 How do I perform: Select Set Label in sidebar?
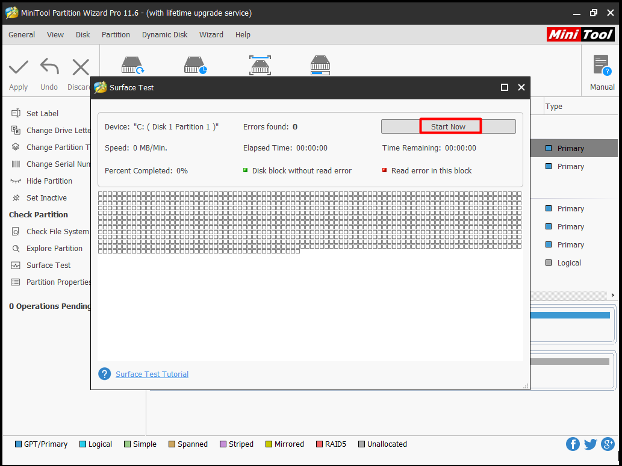(42, 113)
